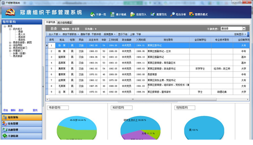Select the 县委 tree item
Viewport: 253px width, 145px height.
[x=21, y=32]
